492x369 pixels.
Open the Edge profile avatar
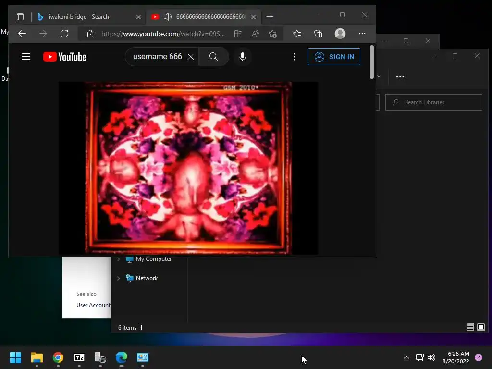[x=340, y=34]
